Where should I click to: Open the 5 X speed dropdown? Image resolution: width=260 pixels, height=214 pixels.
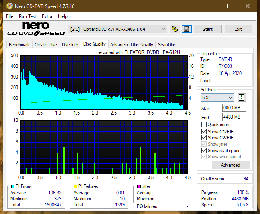217,97
